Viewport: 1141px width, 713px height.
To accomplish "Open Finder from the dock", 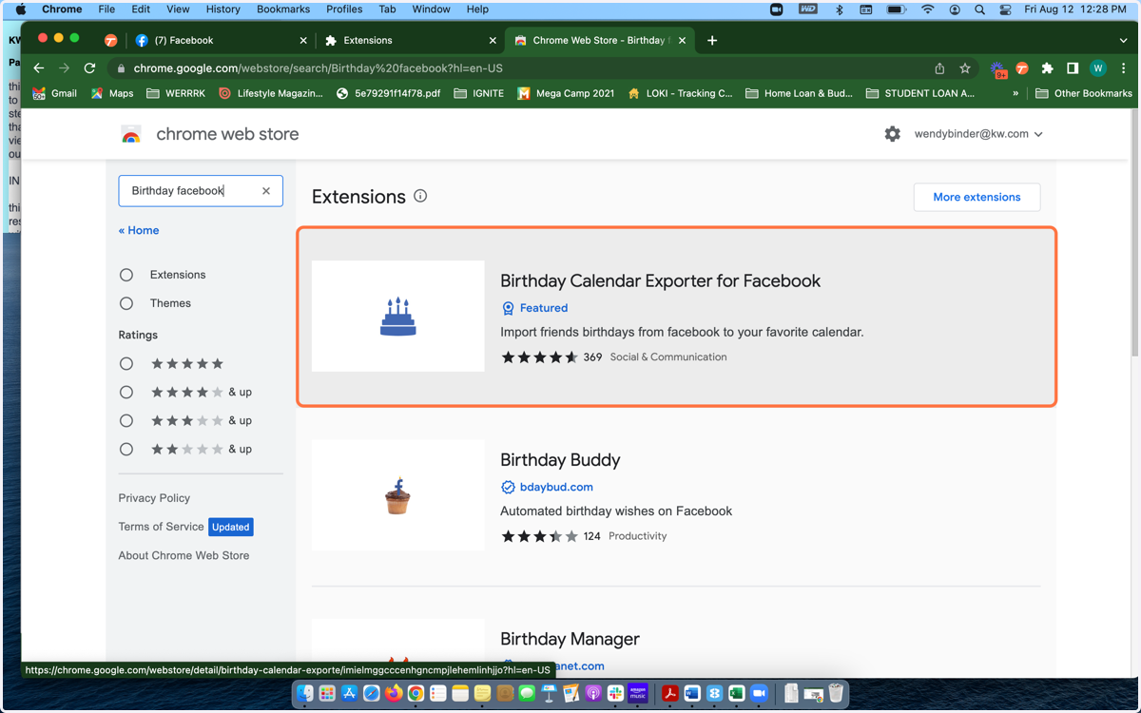I will click(x=305, y=694).
